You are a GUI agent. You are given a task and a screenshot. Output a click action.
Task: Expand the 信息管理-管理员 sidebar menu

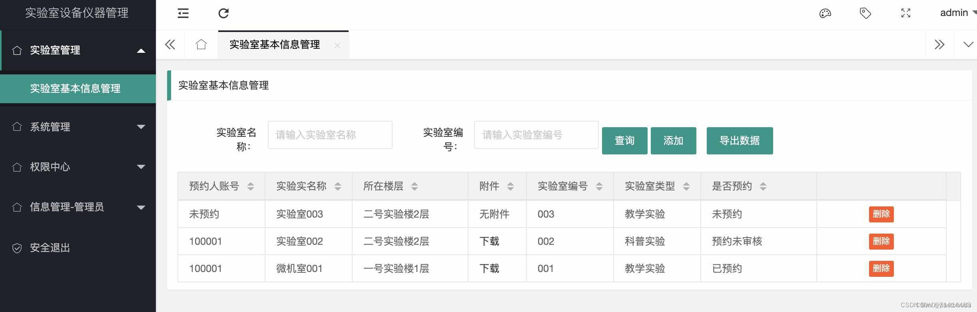click(x=78, y=207)
